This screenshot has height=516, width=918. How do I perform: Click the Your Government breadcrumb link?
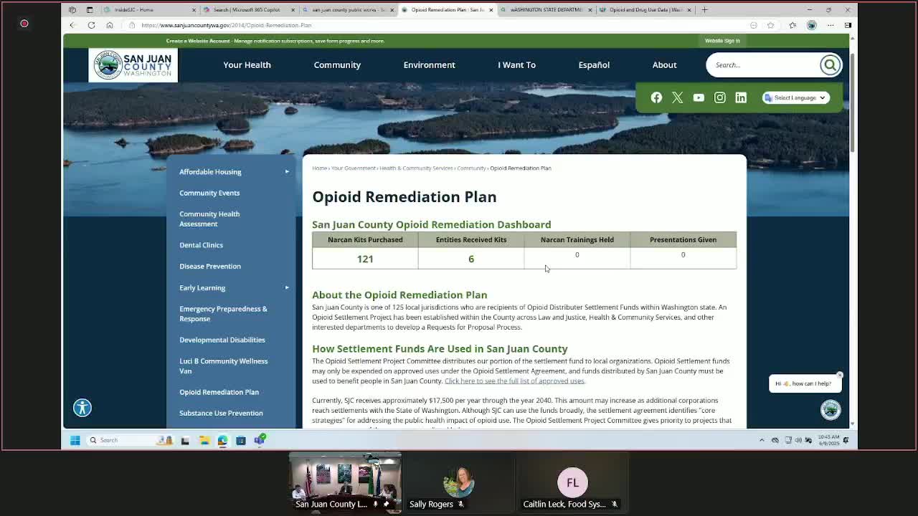pos(354,168)
